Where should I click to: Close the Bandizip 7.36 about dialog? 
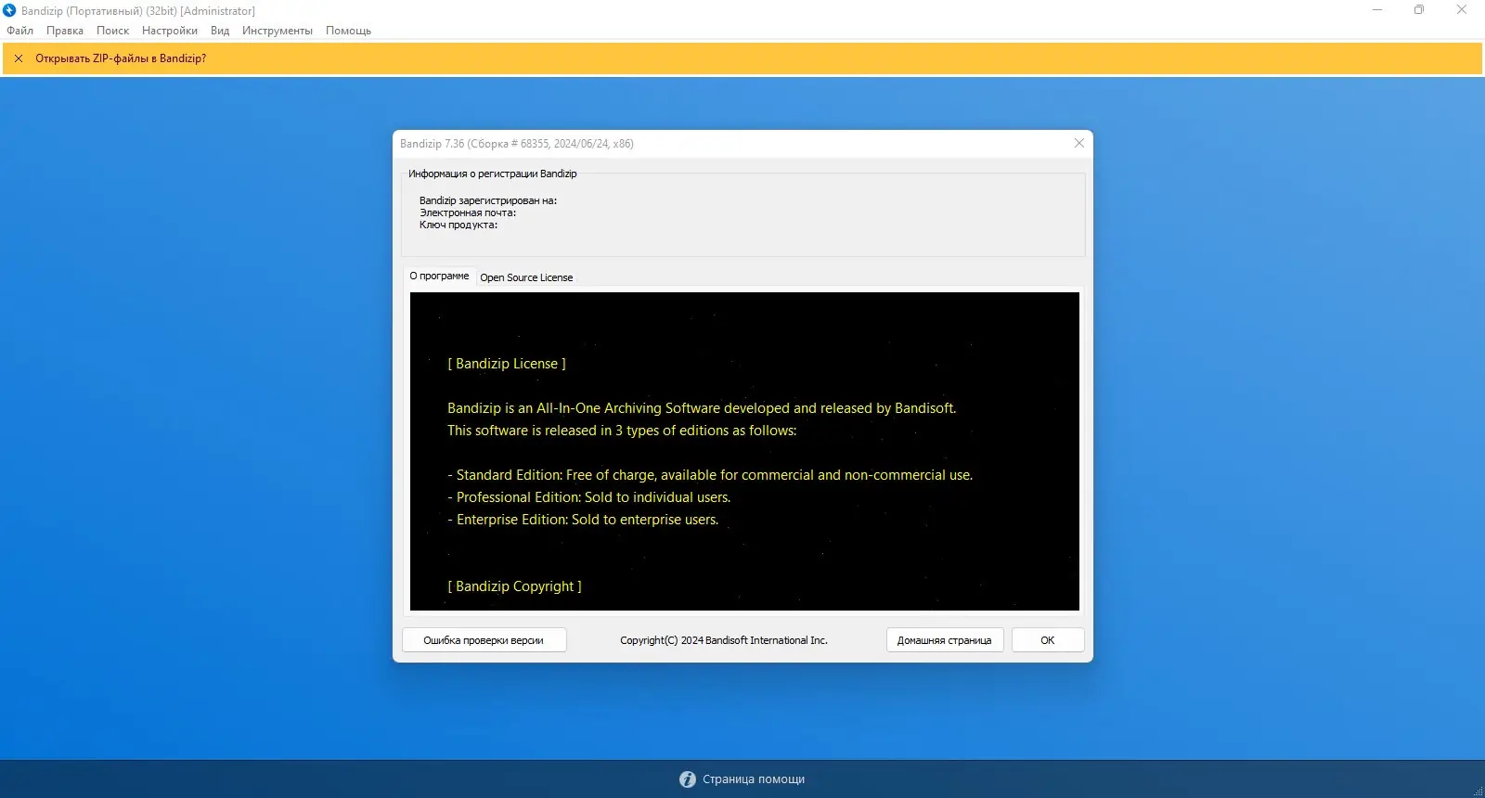tap(1078, 143)
